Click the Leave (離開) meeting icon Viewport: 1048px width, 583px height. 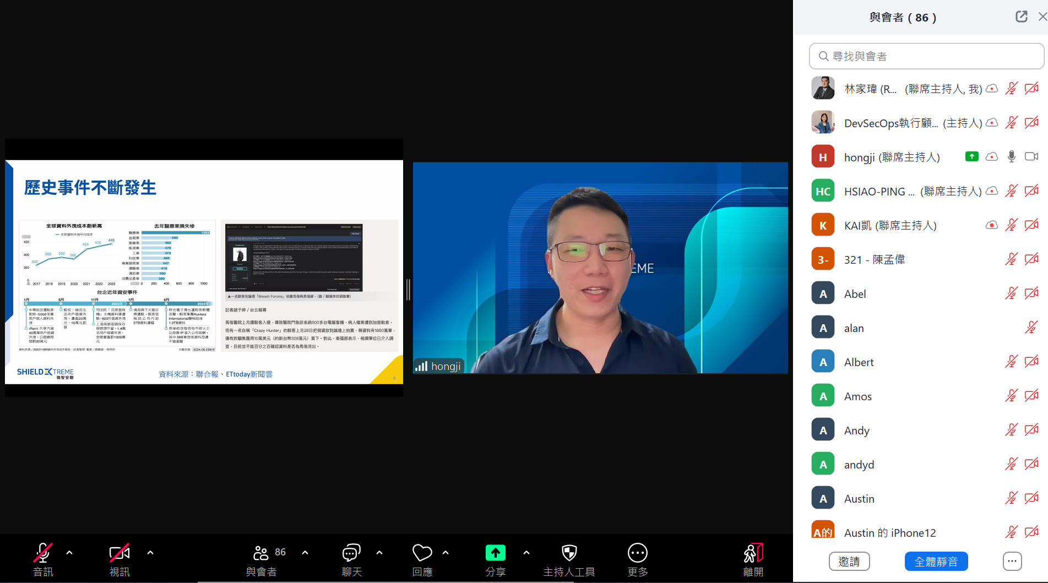click(753, 553)
